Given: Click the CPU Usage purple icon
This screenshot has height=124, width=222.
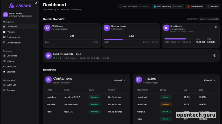Looking at the screenshot, I should coord(47,28).
